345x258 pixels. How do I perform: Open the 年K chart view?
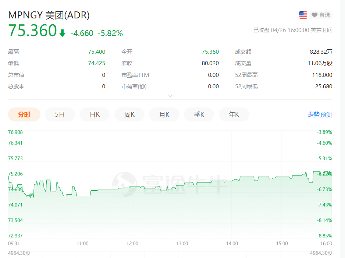click(x=234, y=114)
